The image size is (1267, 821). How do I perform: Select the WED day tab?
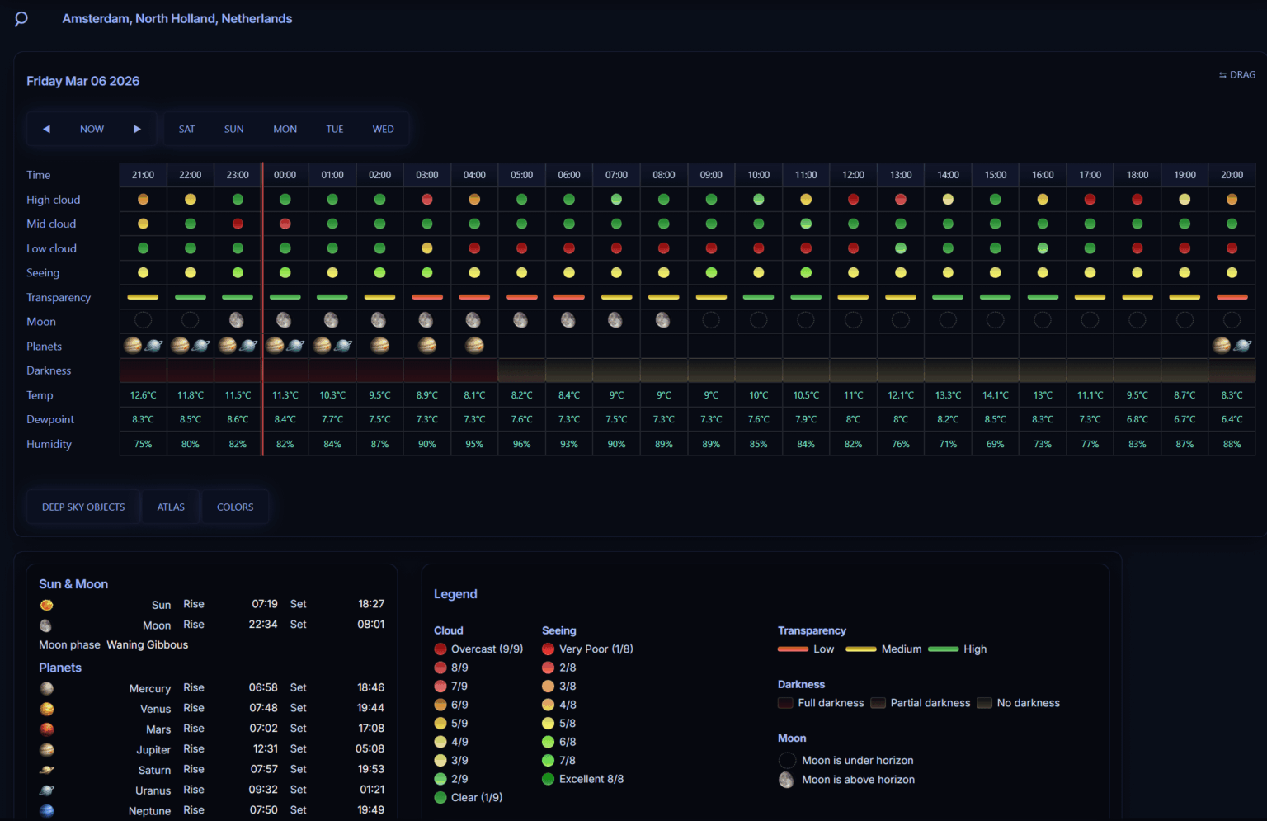(383, 129)
